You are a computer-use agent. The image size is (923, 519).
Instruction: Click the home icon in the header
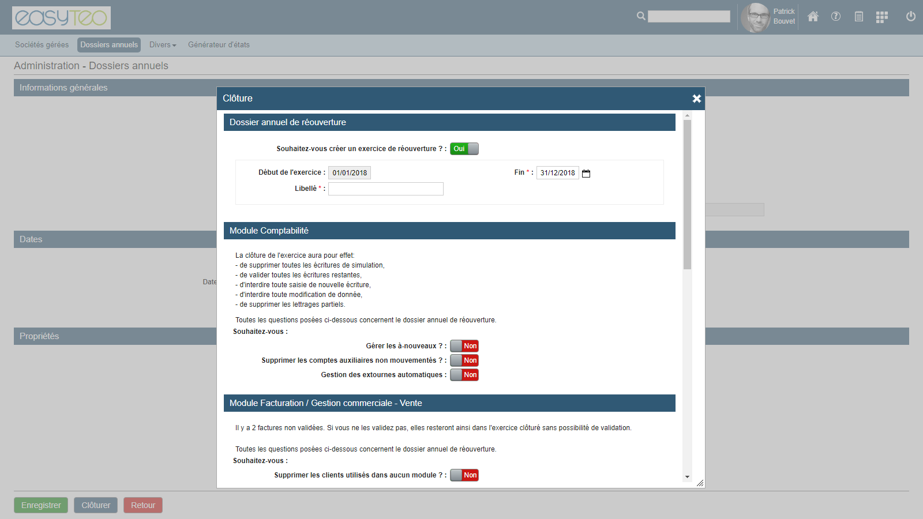[x=813, y=17]
